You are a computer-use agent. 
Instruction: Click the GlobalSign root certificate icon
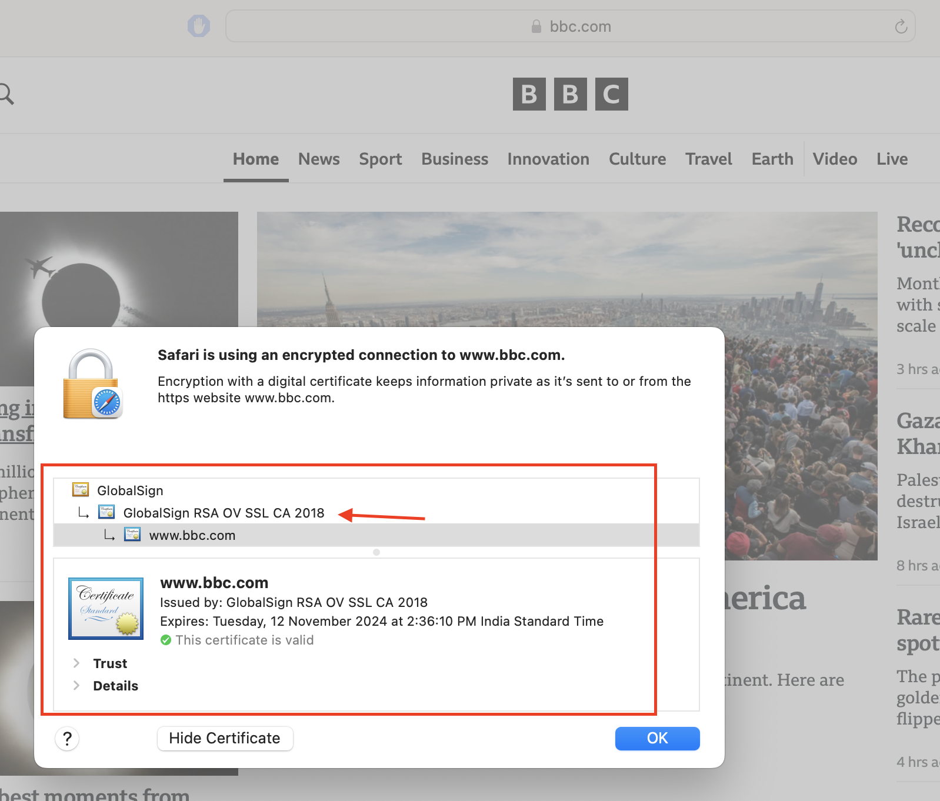point(81,489)
